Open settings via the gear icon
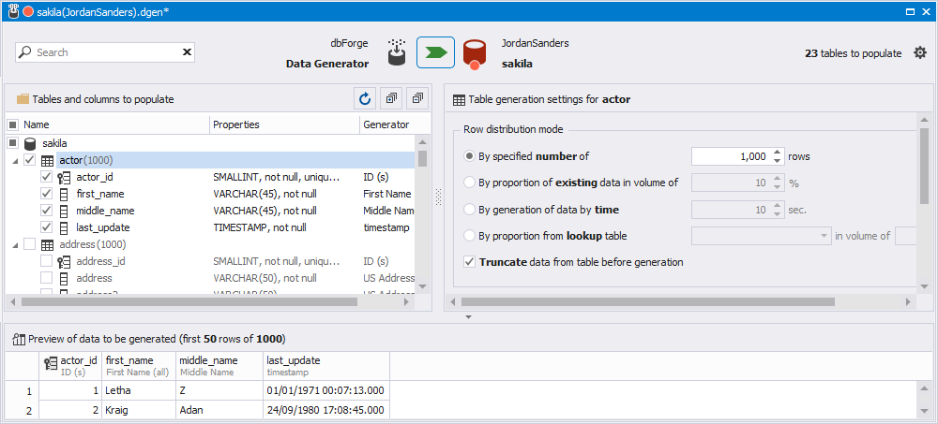938x424 pixels. click(920, 53)
